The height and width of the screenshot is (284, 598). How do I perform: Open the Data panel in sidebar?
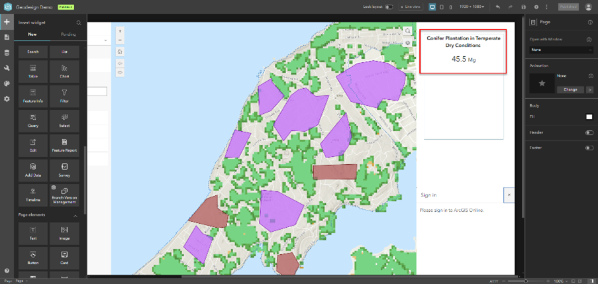pyautogui.click(x=7, y=53)
